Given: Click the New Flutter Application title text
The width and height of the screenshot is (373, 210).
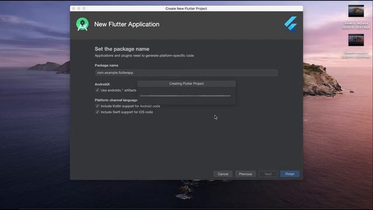Looking at the screenshot, I should pos(127,24).
